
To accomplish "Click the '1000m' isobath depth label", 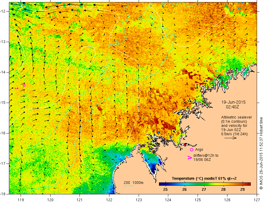I will click(138, 183).
